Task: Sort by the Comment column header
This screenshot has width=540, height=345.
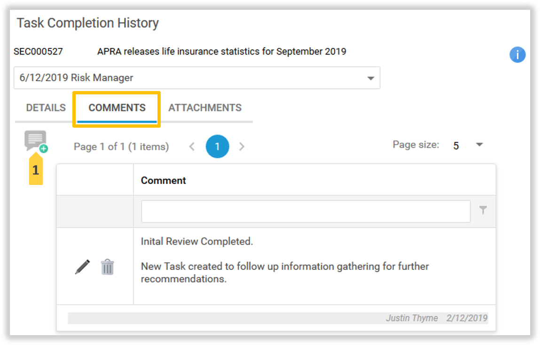Action: click(x=164, y=180)
